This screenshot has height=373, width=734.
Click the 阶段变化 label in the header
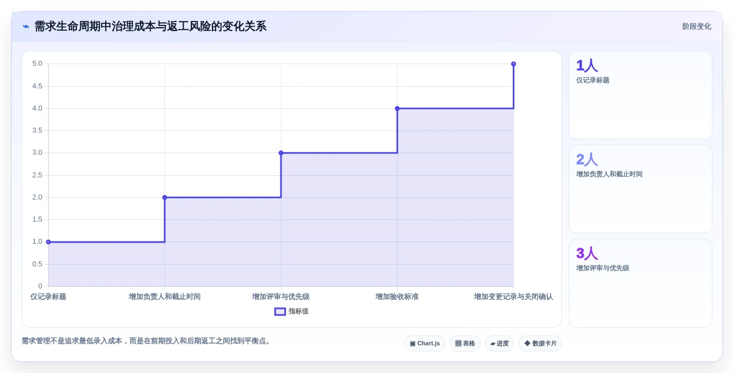696,27
